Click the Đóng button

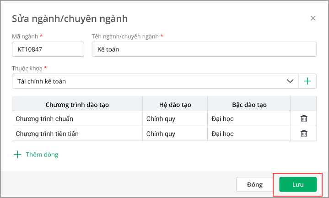click(x=255, y=184)
